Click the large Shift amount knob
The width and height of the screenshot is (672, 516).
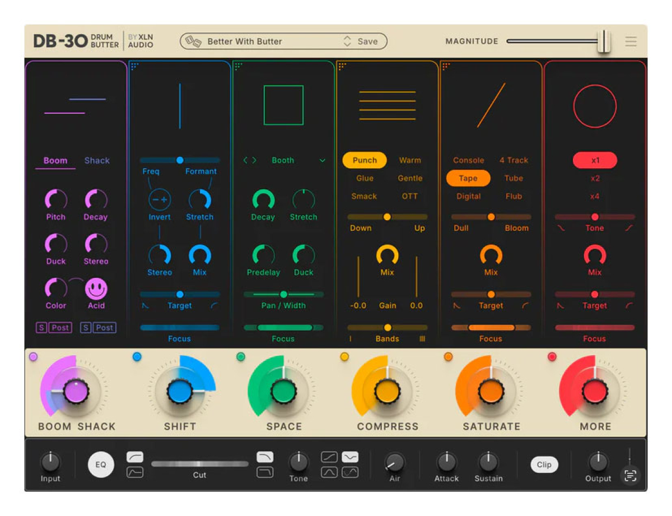(180, 391)
